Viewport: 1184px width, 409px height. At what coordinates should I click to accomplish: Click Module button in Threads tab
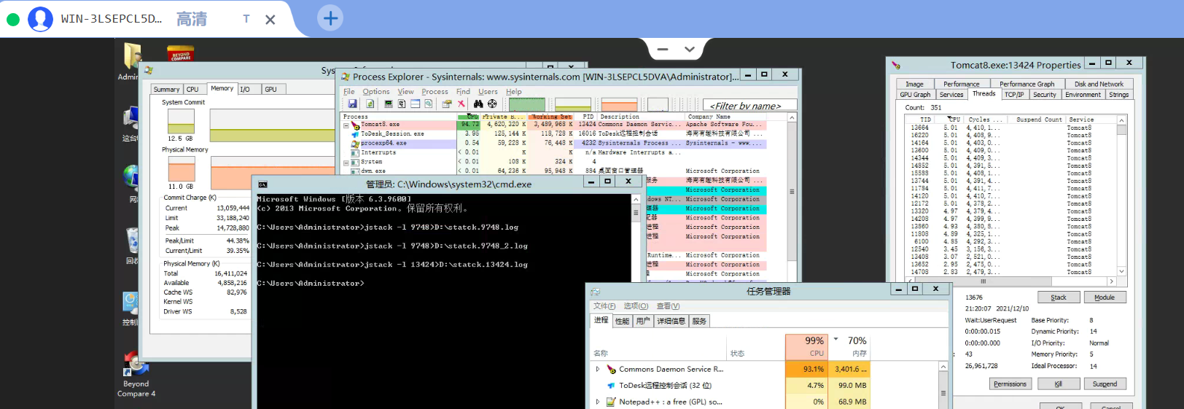(x=1105, y=297)
